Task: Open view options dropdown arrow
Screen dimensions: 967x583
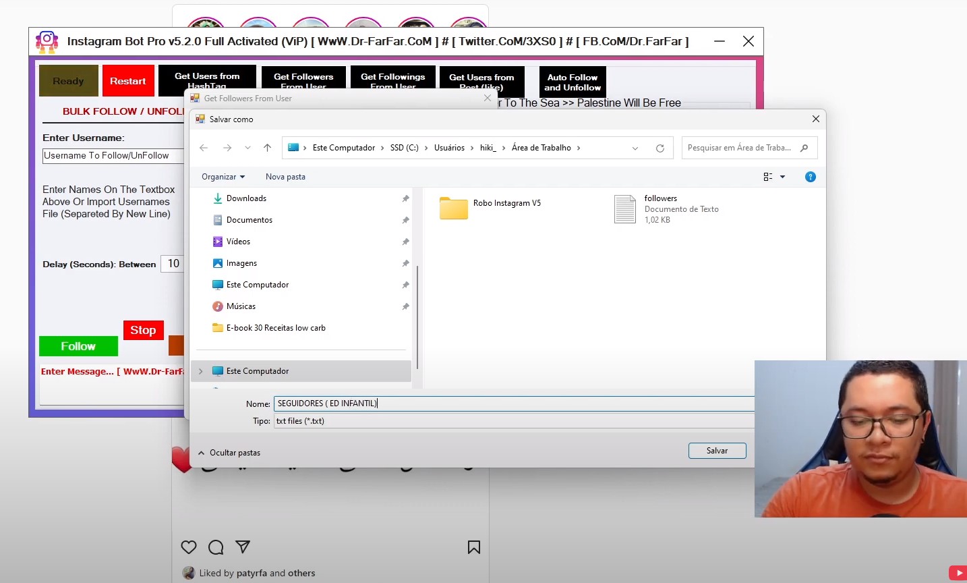Action: pos(783,177)
